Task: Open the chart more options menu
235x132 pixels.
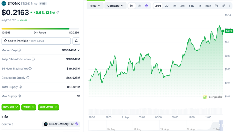Action: (x=229, y=6)
